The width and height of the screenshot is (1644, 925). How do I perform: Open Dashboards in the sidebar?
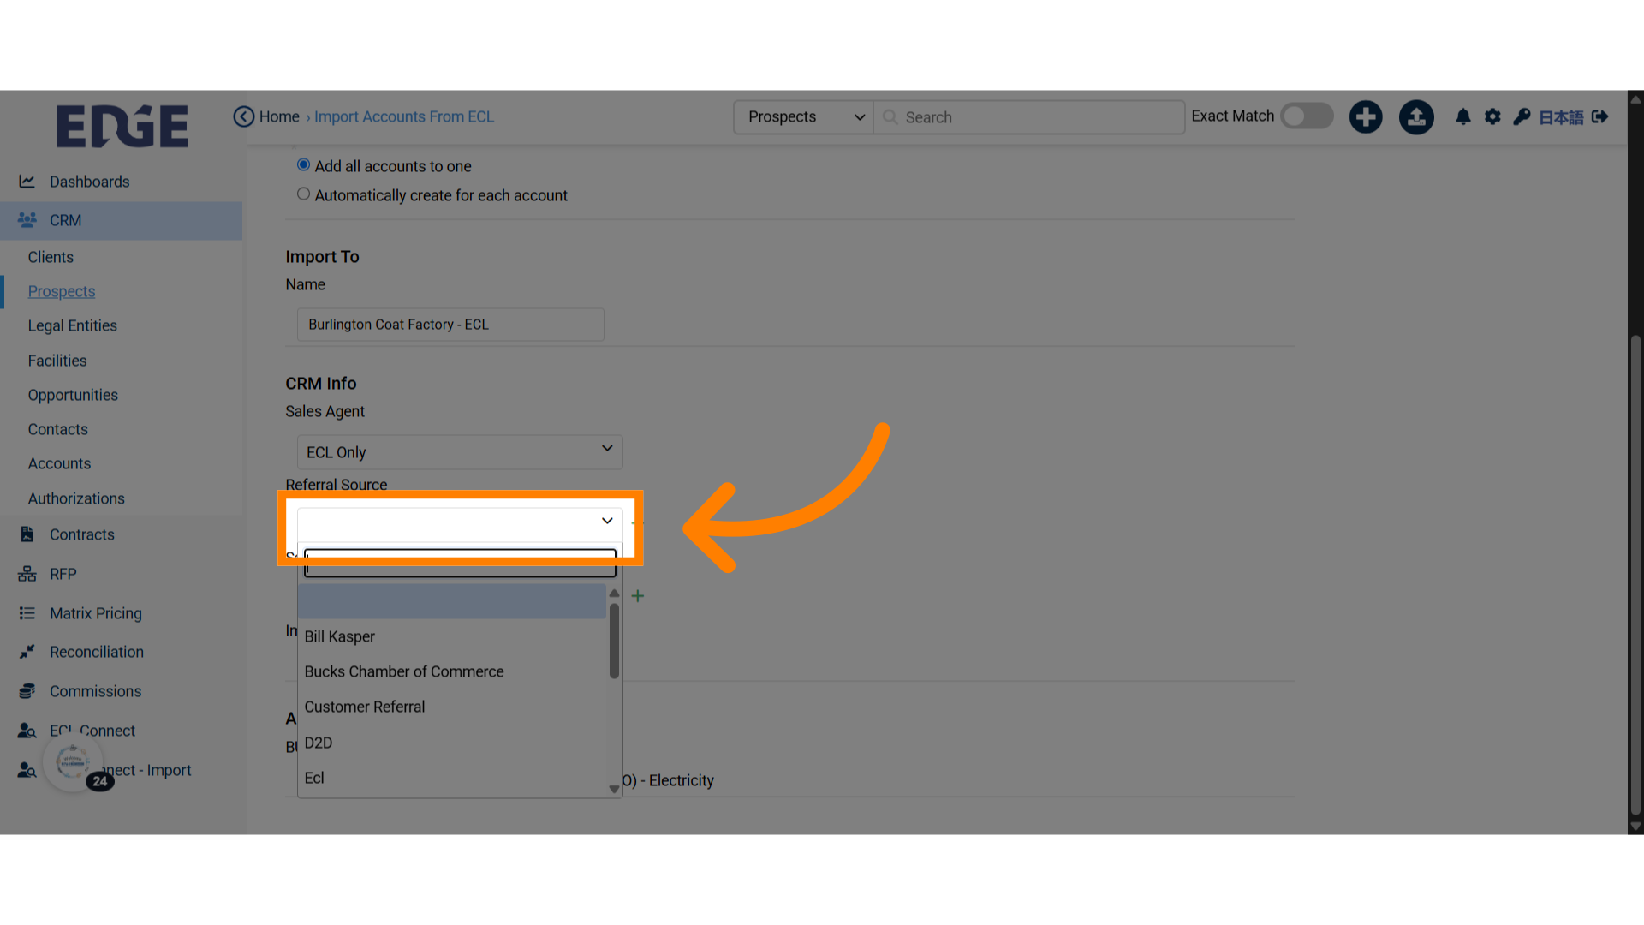point(89,182)
